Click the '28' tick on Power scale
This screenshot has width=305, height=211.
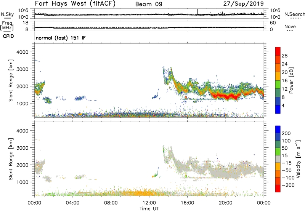pyautogui.click(x=284, y=56)
